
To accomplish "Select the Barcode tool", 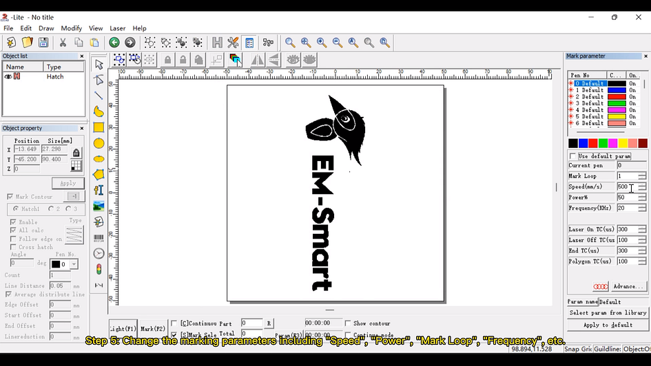I will pyautogui.click(x=99, y=238).
